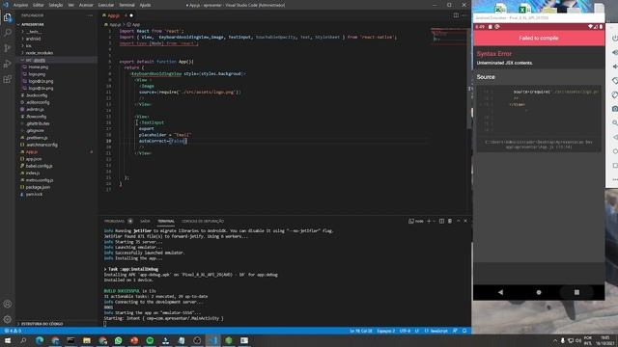Open yarn.lock in explorer
618x347 pixels.
(x=35, y=195)
